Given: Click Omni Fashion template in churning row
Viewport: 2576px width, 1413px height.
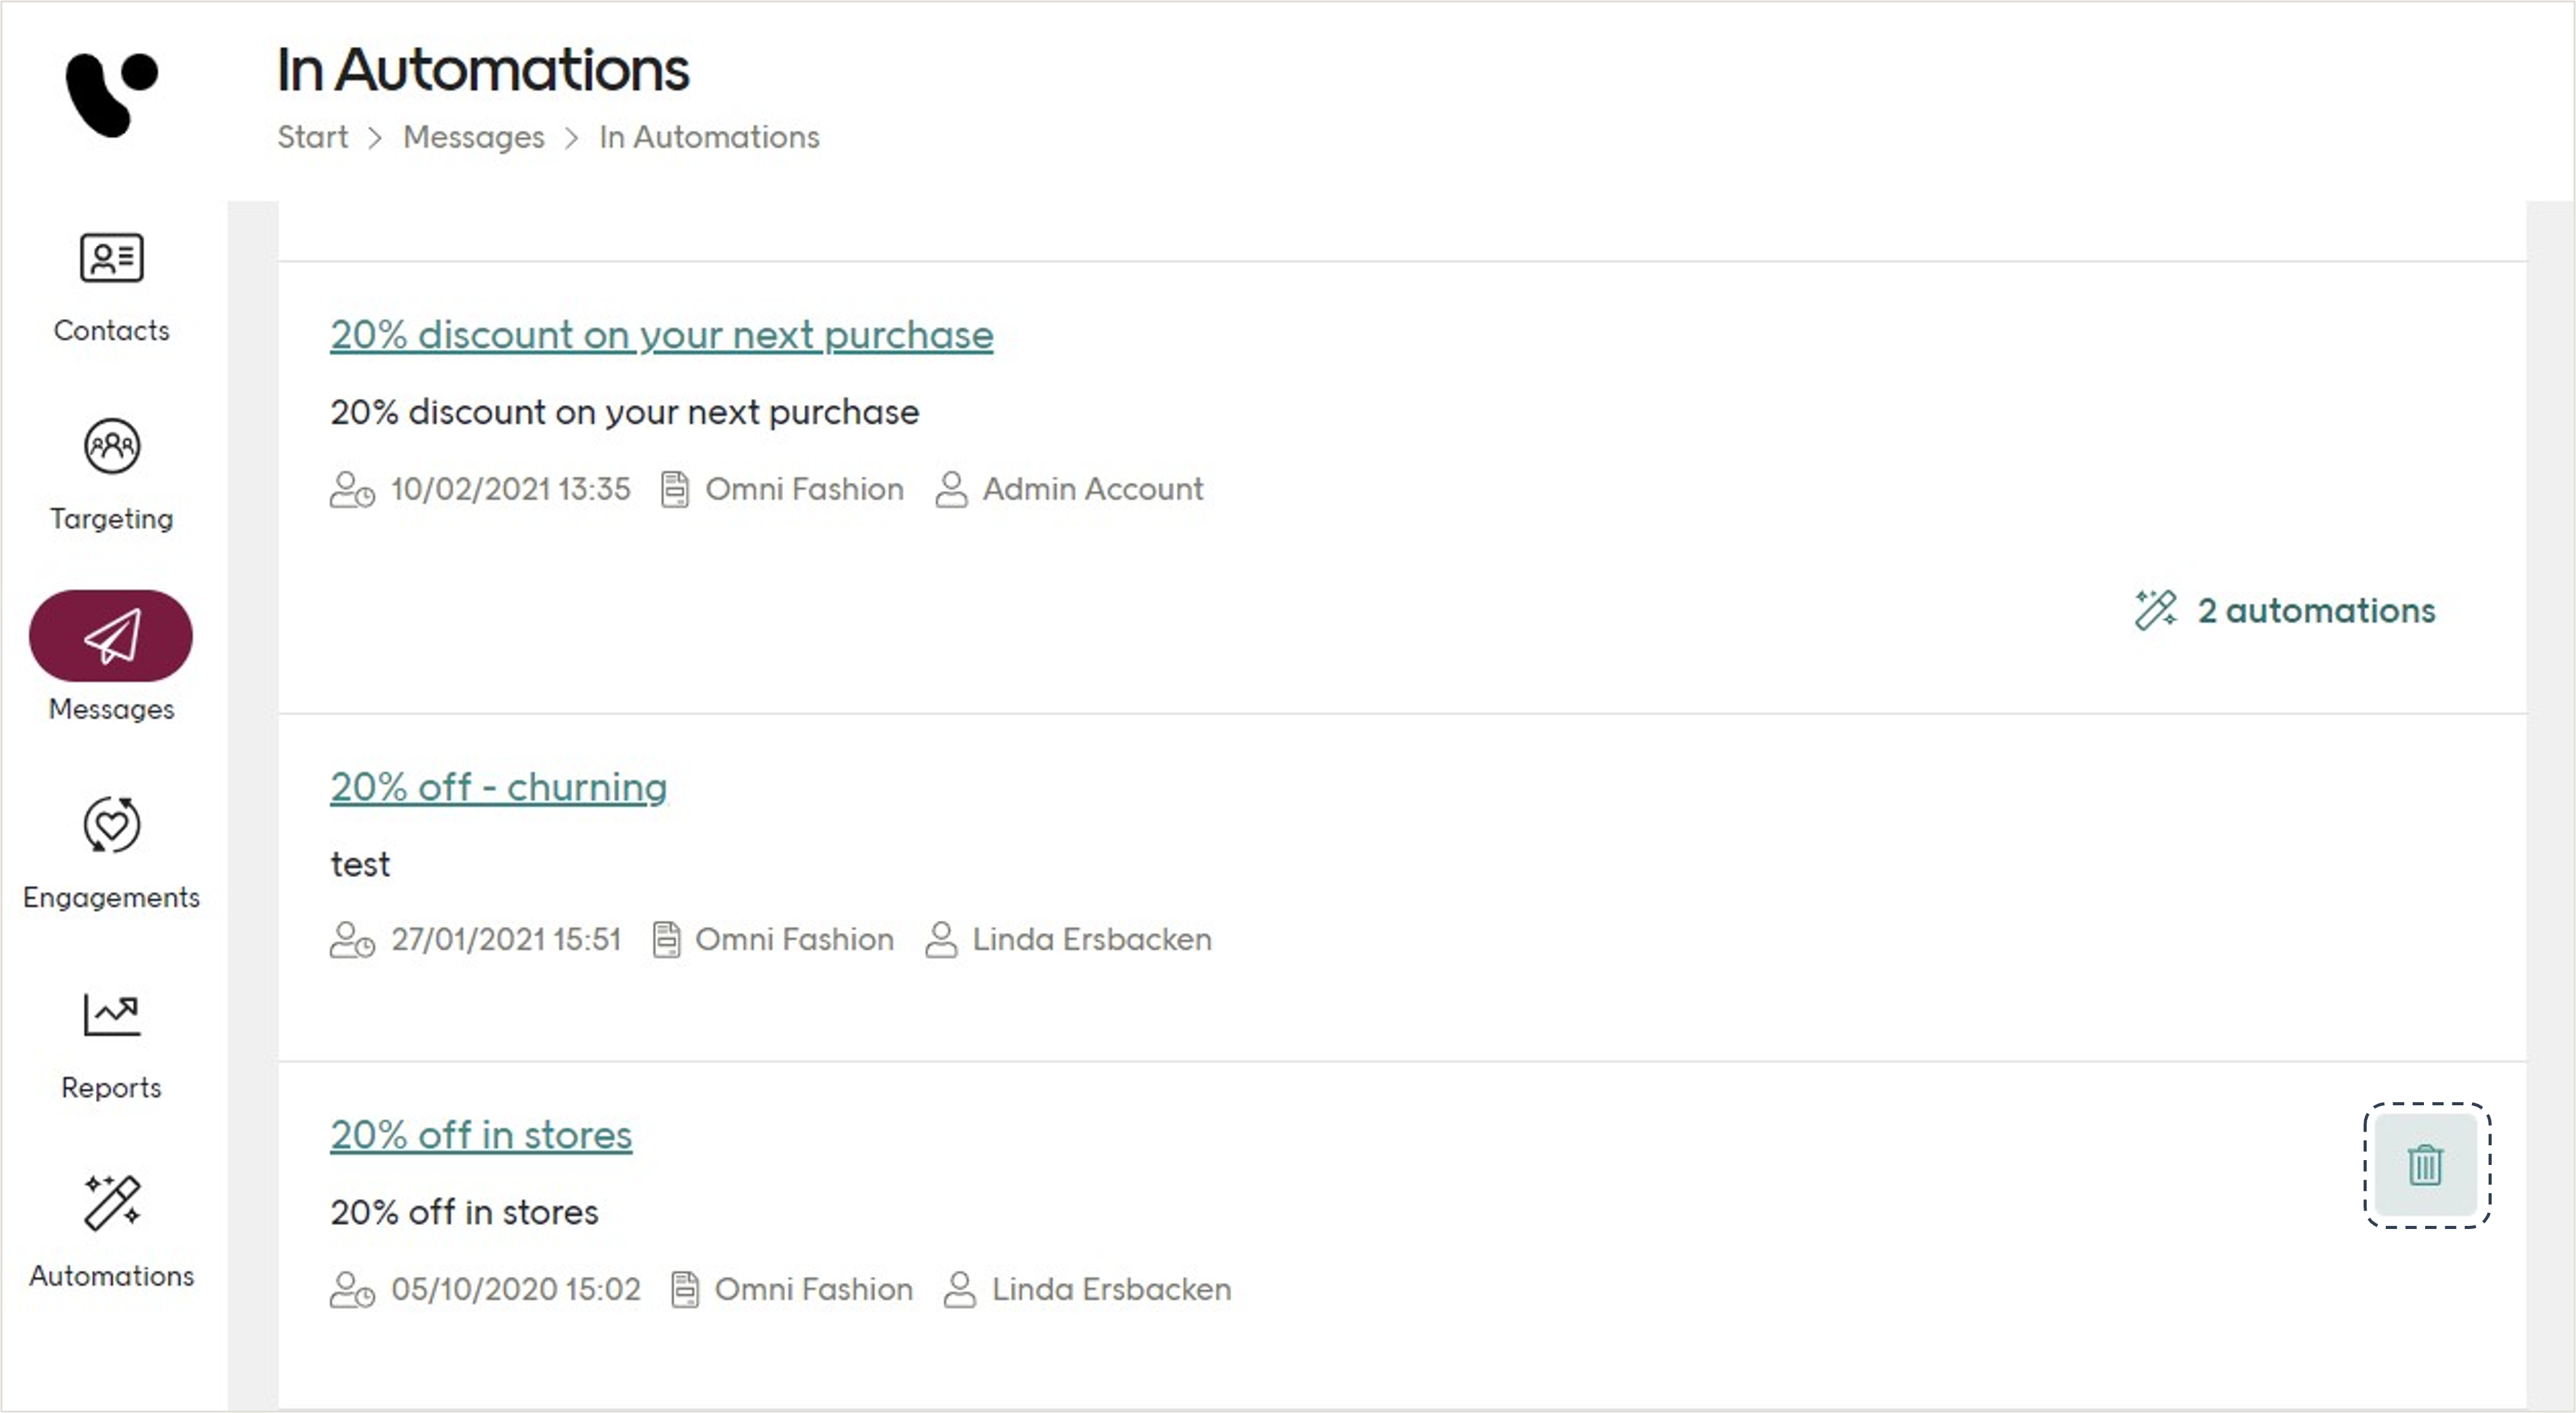Looking at the screenshot, I should click(x=793, y=940).
